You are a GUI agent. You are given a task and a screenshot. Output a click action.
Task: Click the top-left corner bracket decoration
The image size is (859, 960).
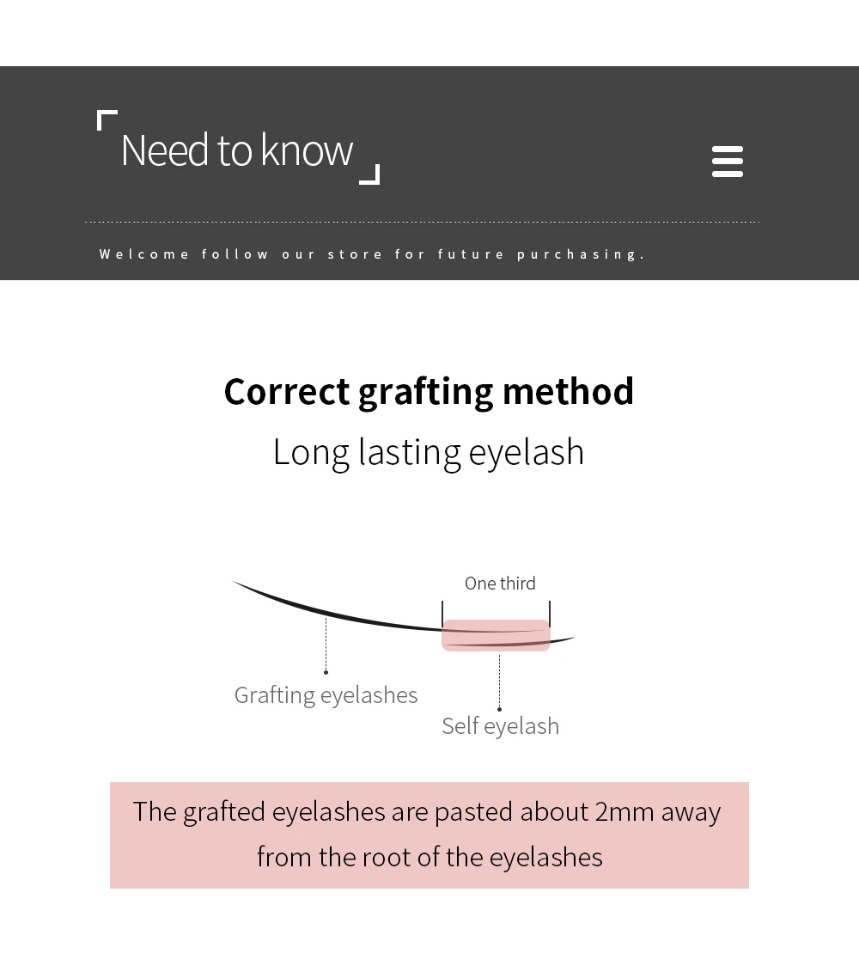[x=107, y=120]
